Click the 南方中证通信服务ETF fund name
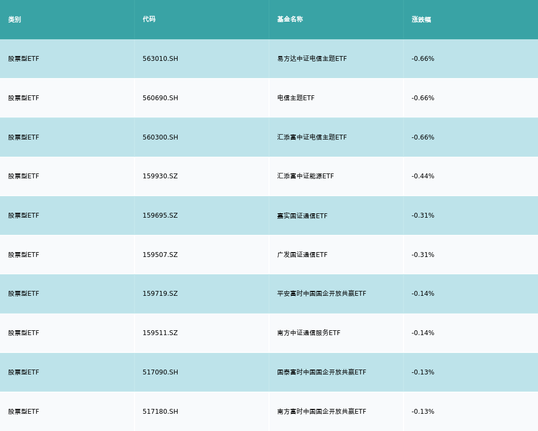The image size is (538, 431). pyautogui.click(x=309, y=333)
